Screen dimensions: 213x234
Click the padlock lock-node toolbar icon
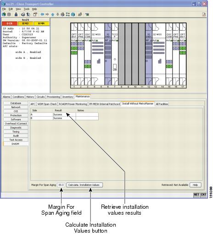(x=16, y=14)
